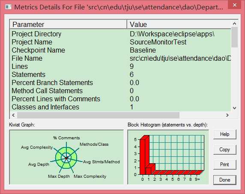Viewport: 245px width, 194px height.
Task: Select the Classes and Interfaces row
Action: pos(120,107)
